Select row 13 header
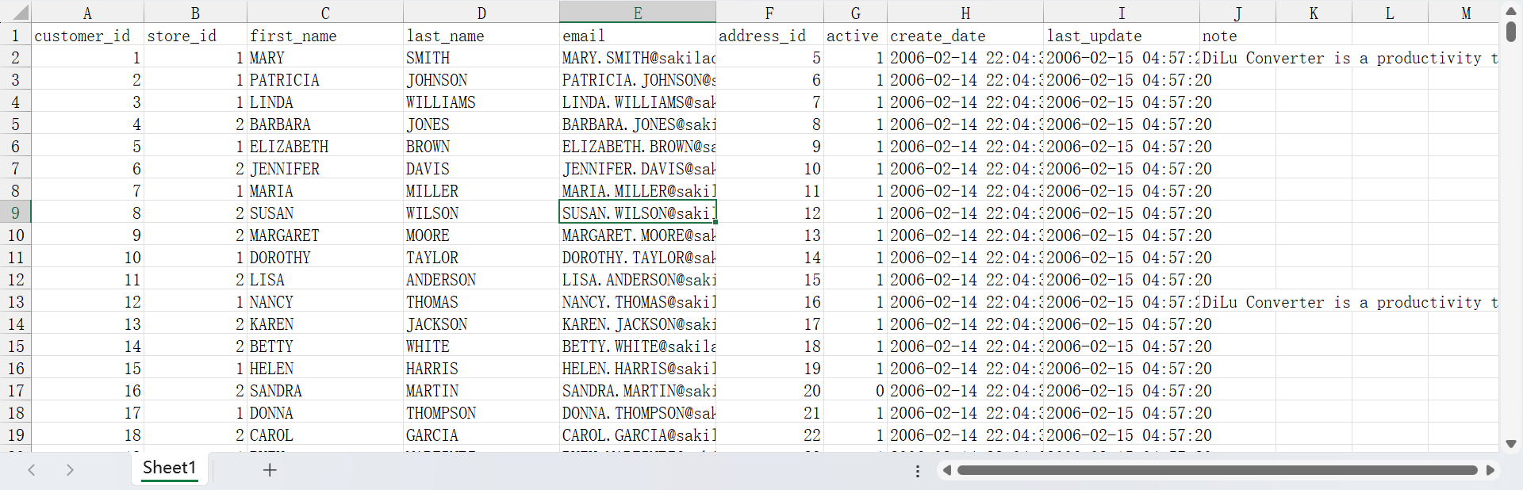Screen dimensions: 1523x490 (x=15, y=301)
